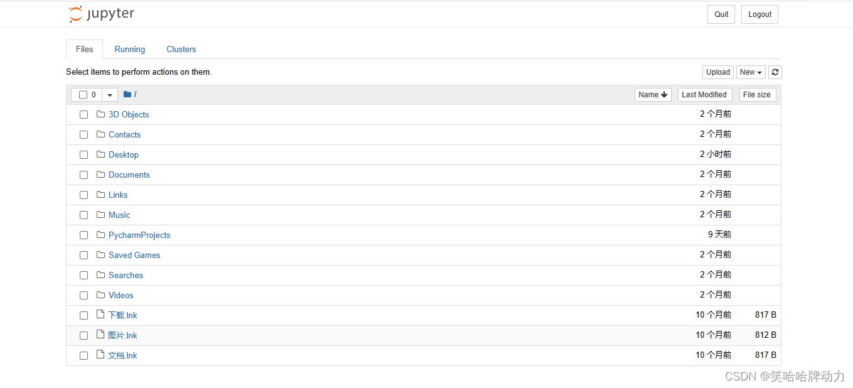Open the PycharmProjects folder link
This screenshot has width=853, height=388.
pos(139,235)
